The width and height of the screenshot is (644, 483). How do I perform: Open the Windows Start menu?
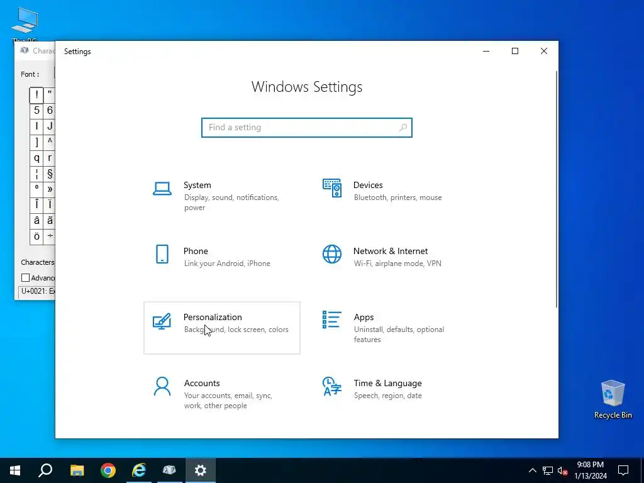click(x=15, y=470)
